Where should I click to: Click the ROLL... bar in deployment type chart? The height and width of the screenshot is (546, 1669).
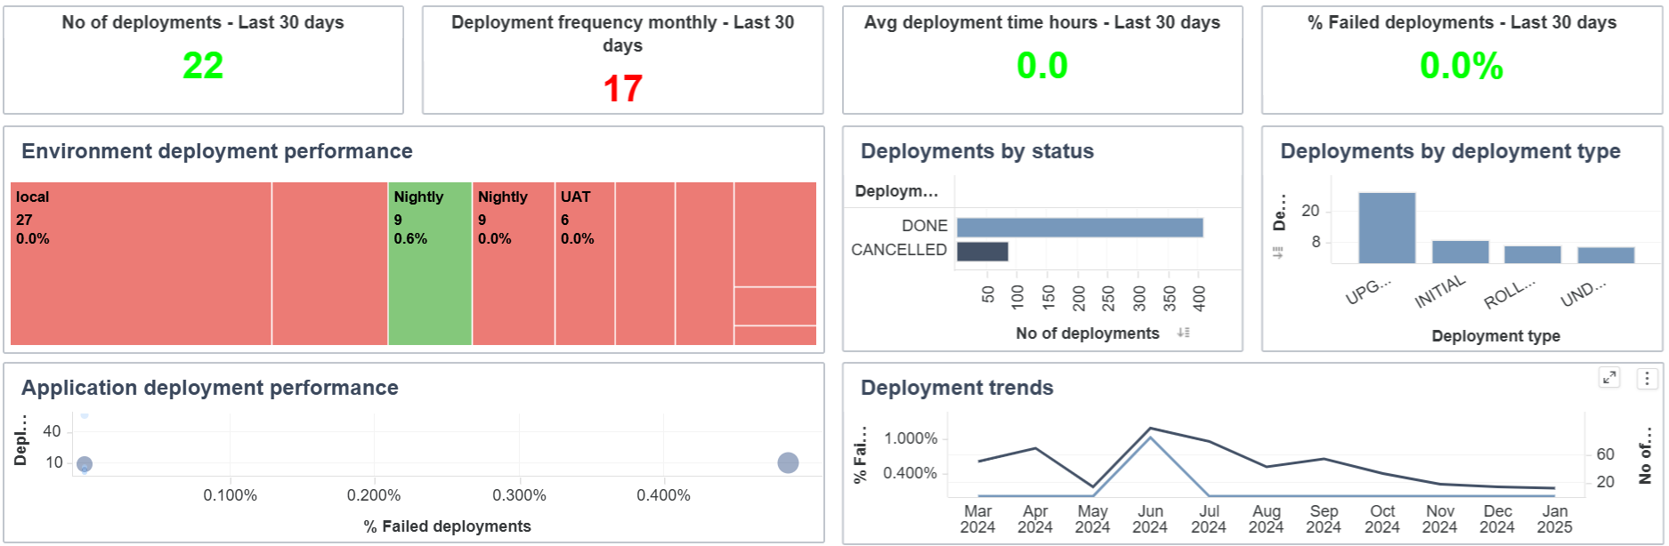point(1533,254)
